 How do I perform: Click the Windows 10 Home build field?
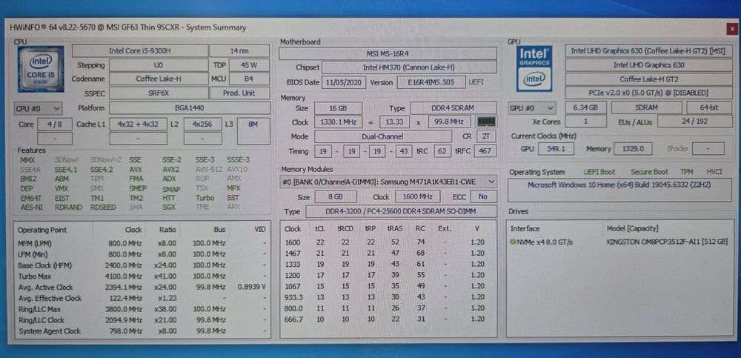(x=620, y=190)
